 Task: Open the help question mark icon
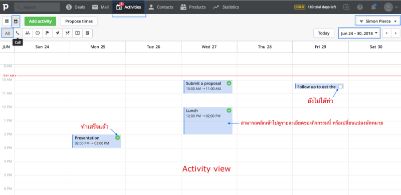pos(360,7)
